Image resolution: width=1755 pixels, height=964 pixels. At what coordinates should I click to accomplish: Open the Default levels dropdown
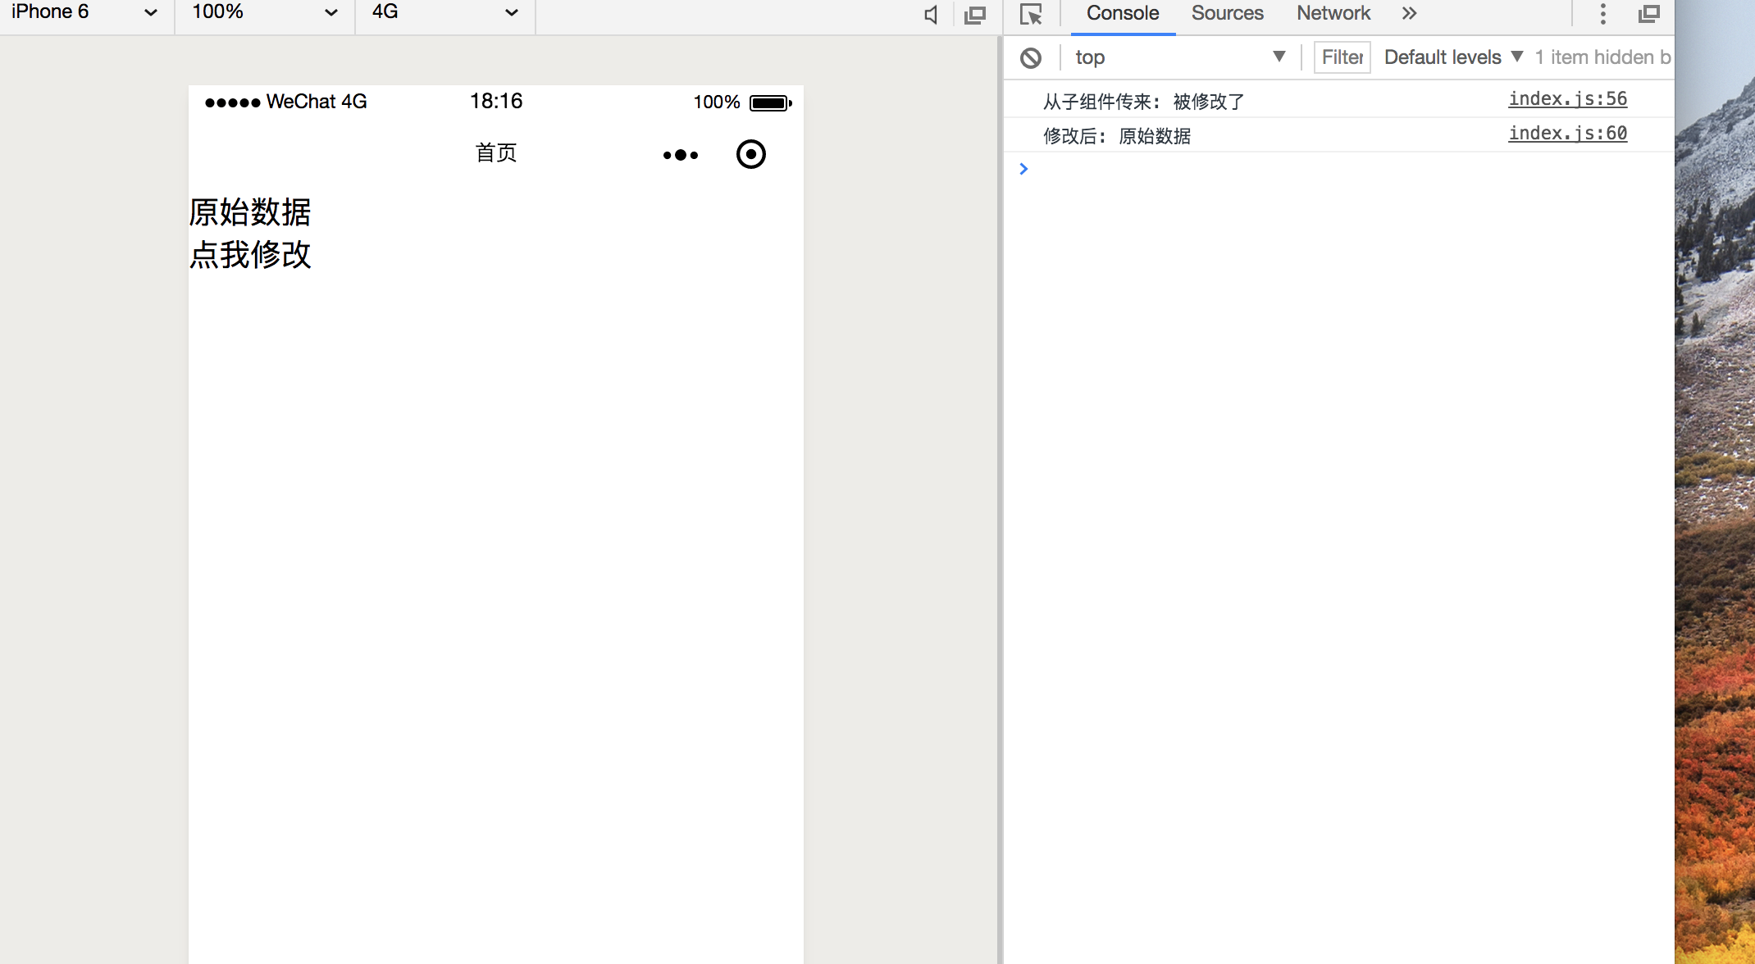[1452, 57]
